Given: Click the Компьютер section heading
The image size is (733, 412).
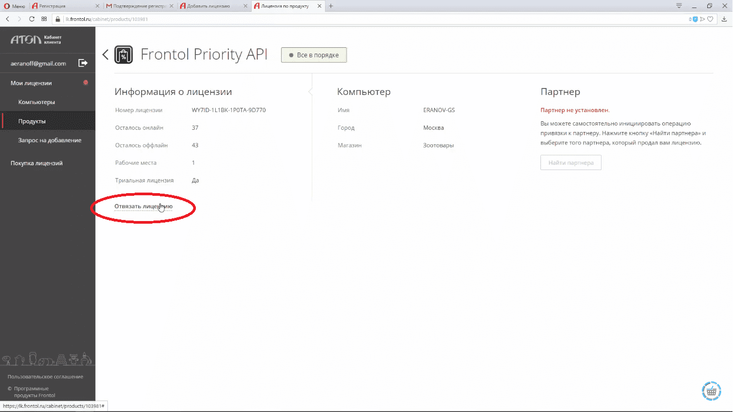Looking at the screenshot, I should [x=364, y=92].
